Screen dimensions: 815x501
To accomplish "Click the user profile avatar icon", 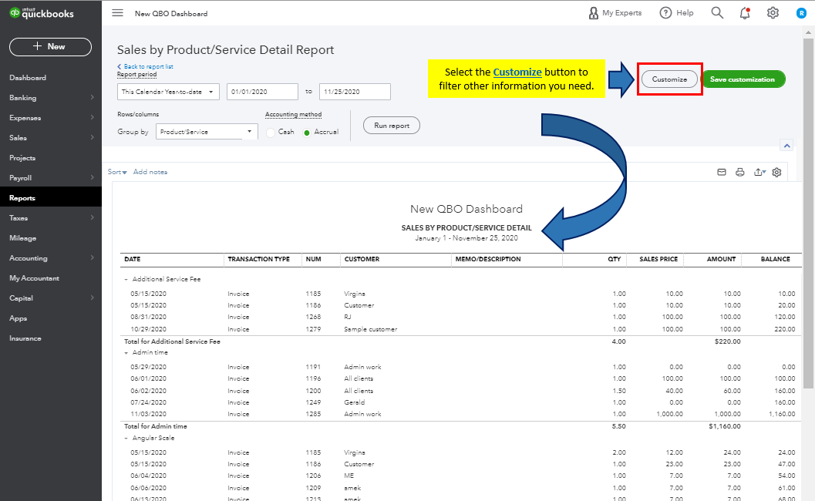I will (801, 13).
